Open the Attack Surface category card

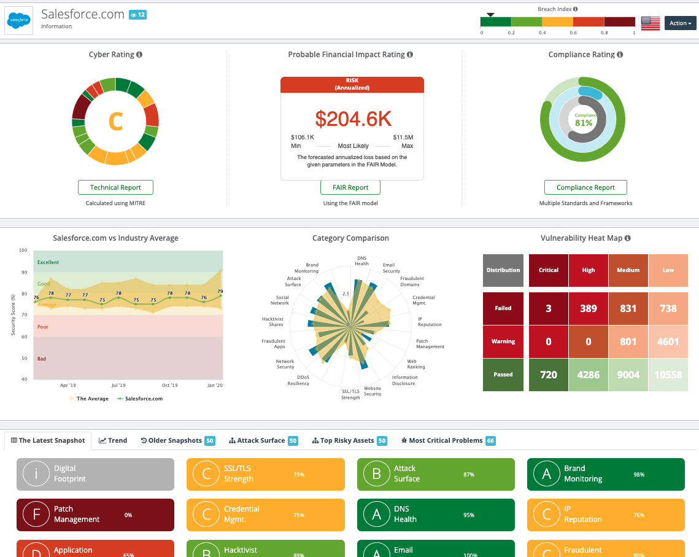click(436, 474)
